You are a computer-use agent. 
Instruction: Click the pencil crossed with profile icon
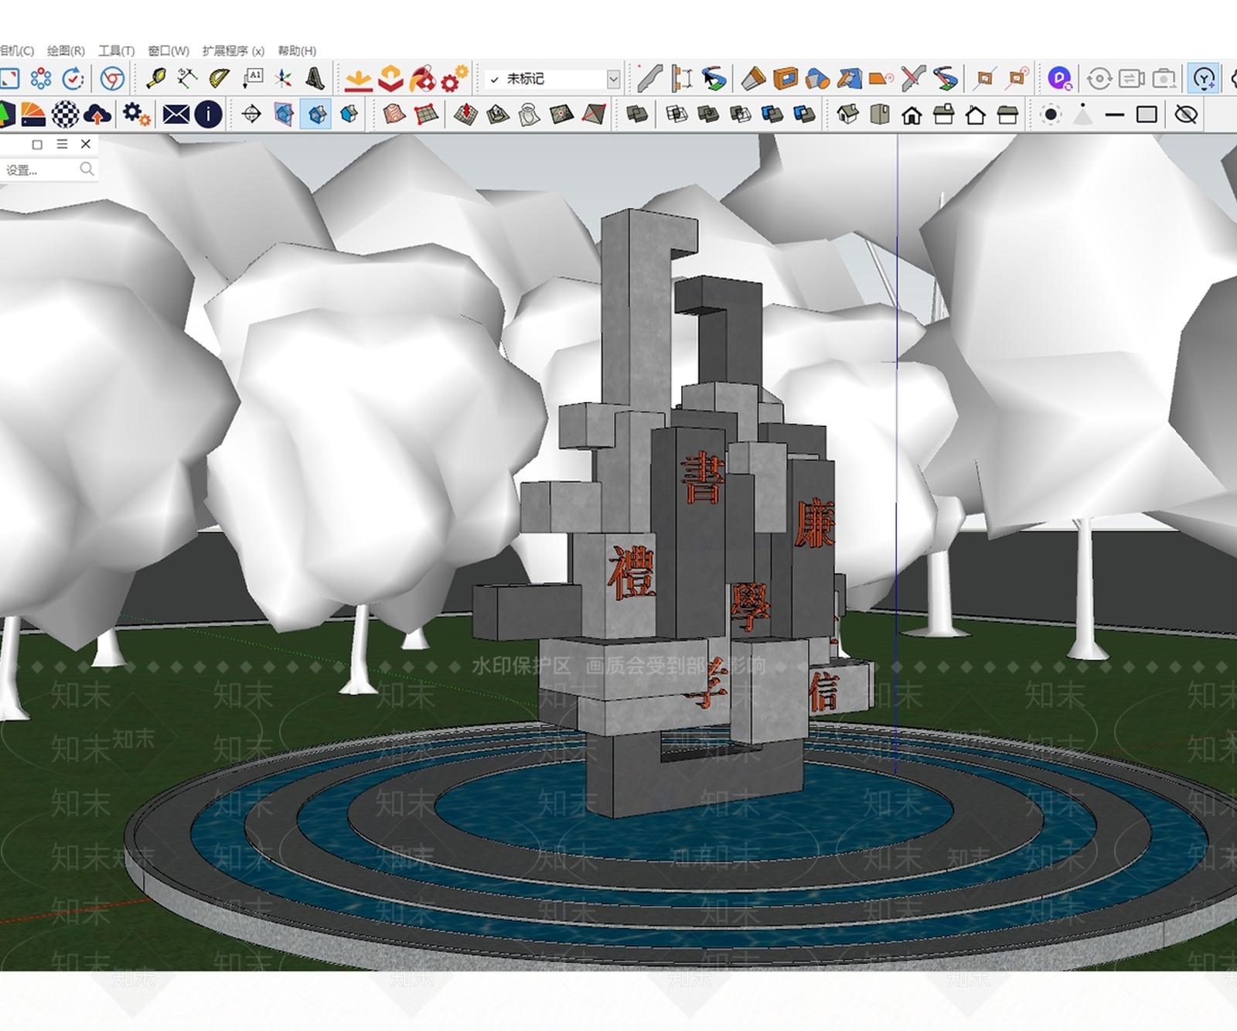pos(913,78)
